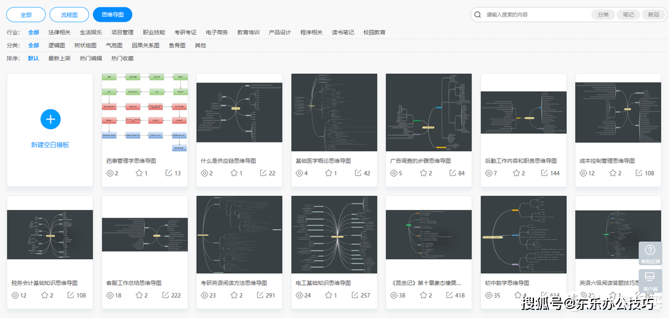669x318 pixels.
Task: Sort templates by 热门收藏
Action: 123,58
